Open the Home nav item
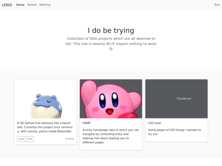The width and height of the screenshot is (222, 166). (20, 5)
